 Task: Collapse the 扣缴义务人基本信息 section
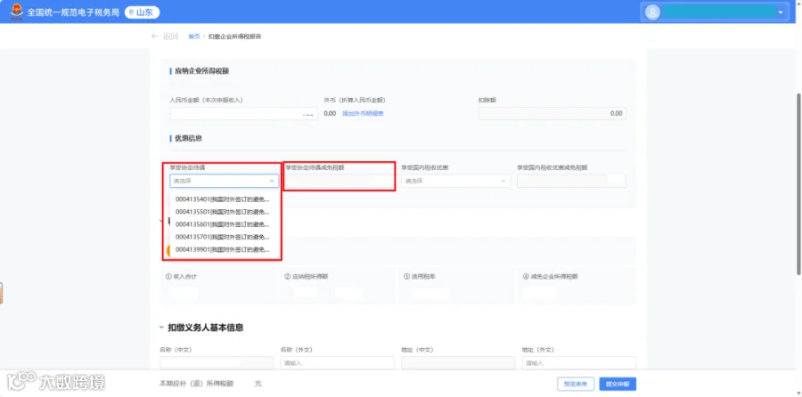(161, 328)
